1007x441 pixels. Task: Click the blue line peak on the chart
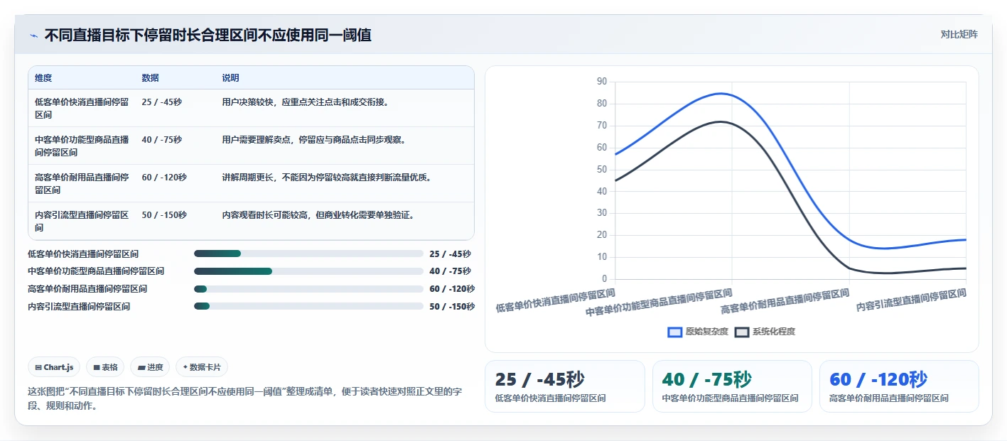coord(721,94)
